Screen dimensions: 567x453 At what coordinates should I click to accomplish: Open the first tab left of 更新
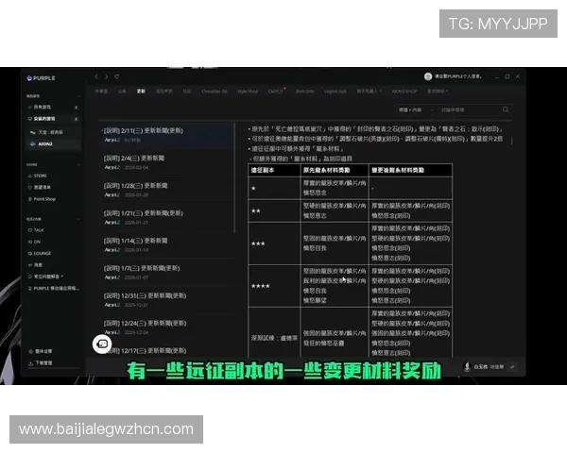[x=122, y=91]
